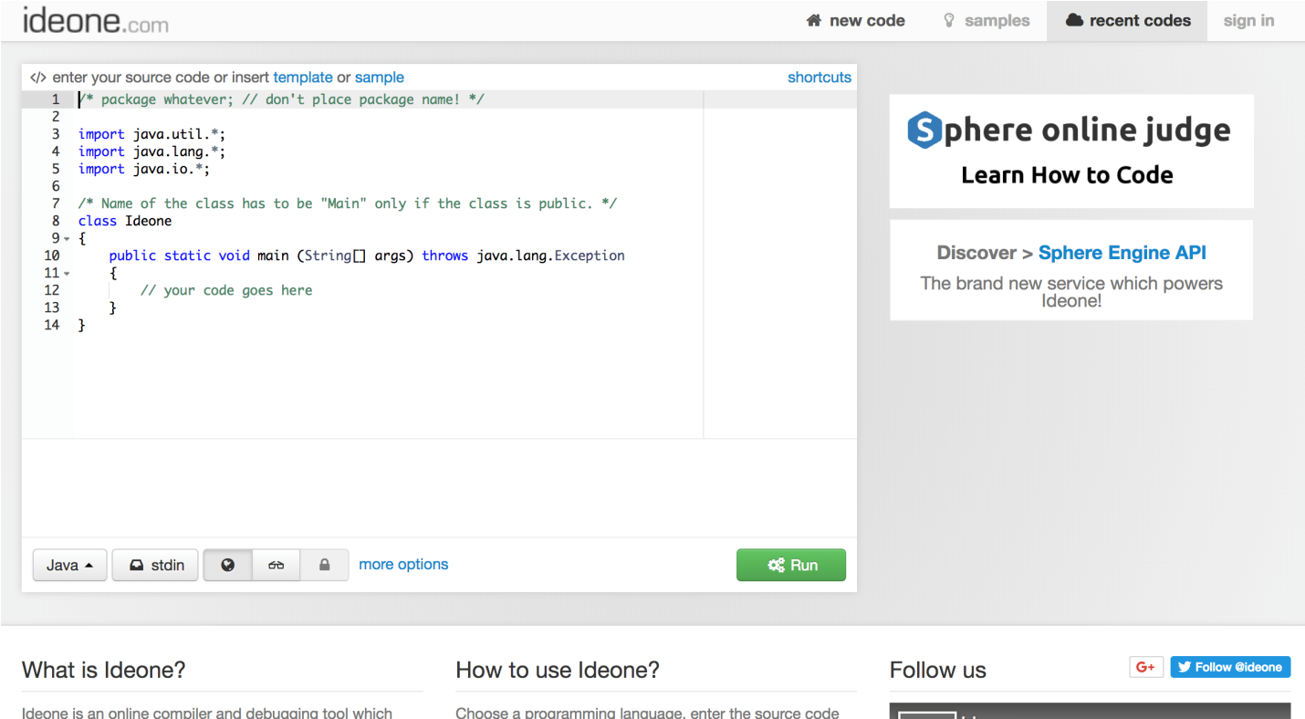
Task: Click the sign in link
Action: click(x=1248, y=21)
